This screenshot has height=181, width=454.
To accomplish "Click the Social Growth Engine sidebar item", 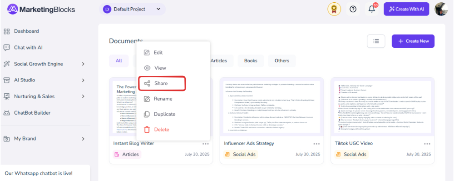I will pos(39,64).
